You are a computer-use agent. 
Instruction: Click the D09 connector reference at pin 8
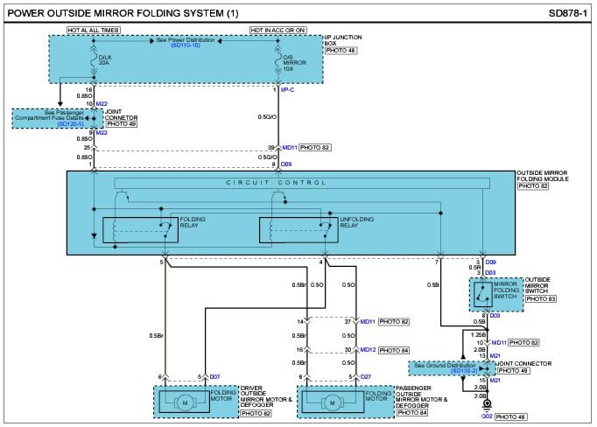[x=286, y=164]
